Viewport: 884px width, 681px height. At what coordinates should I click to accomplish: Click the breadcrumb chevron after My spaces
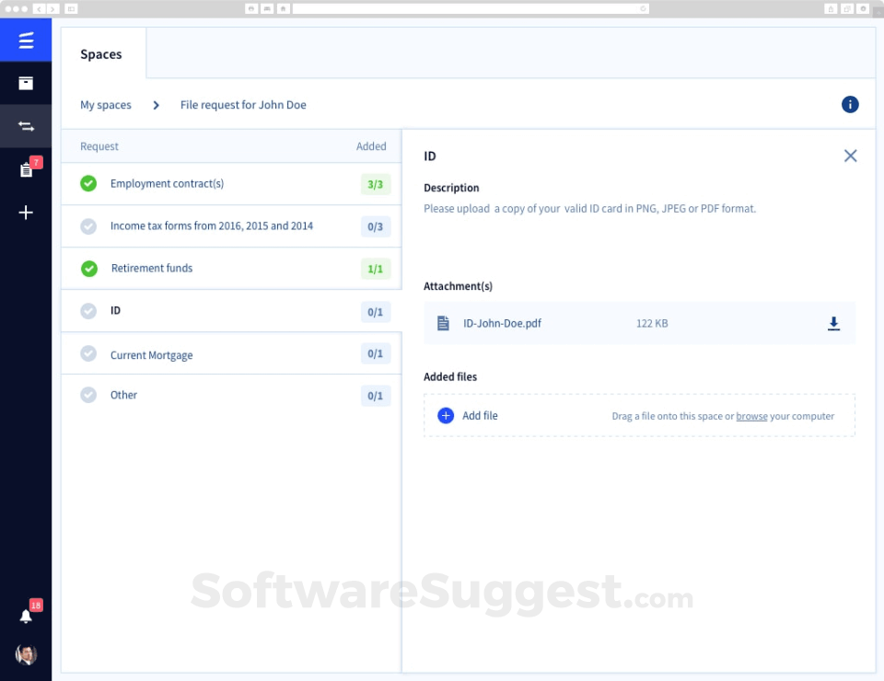pos(155,105)
